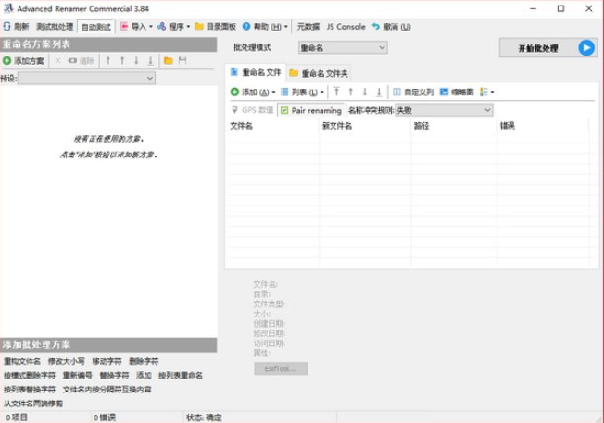Open the 目录面板 folder panel
The width and height of the screenshot is (604, 423).
click(215, 27)
